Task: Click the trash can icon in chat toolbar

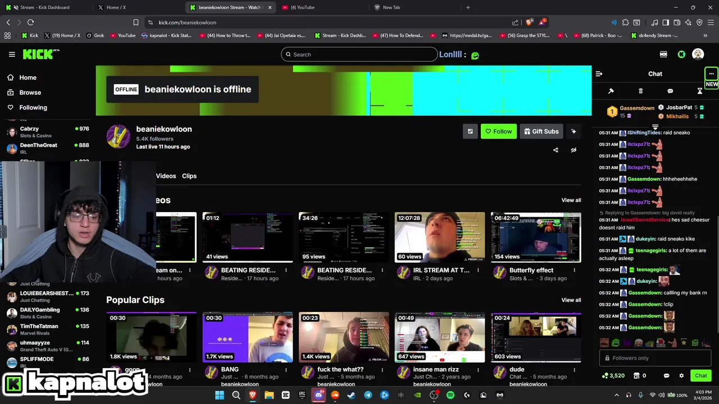Action: tap(641, 91)
